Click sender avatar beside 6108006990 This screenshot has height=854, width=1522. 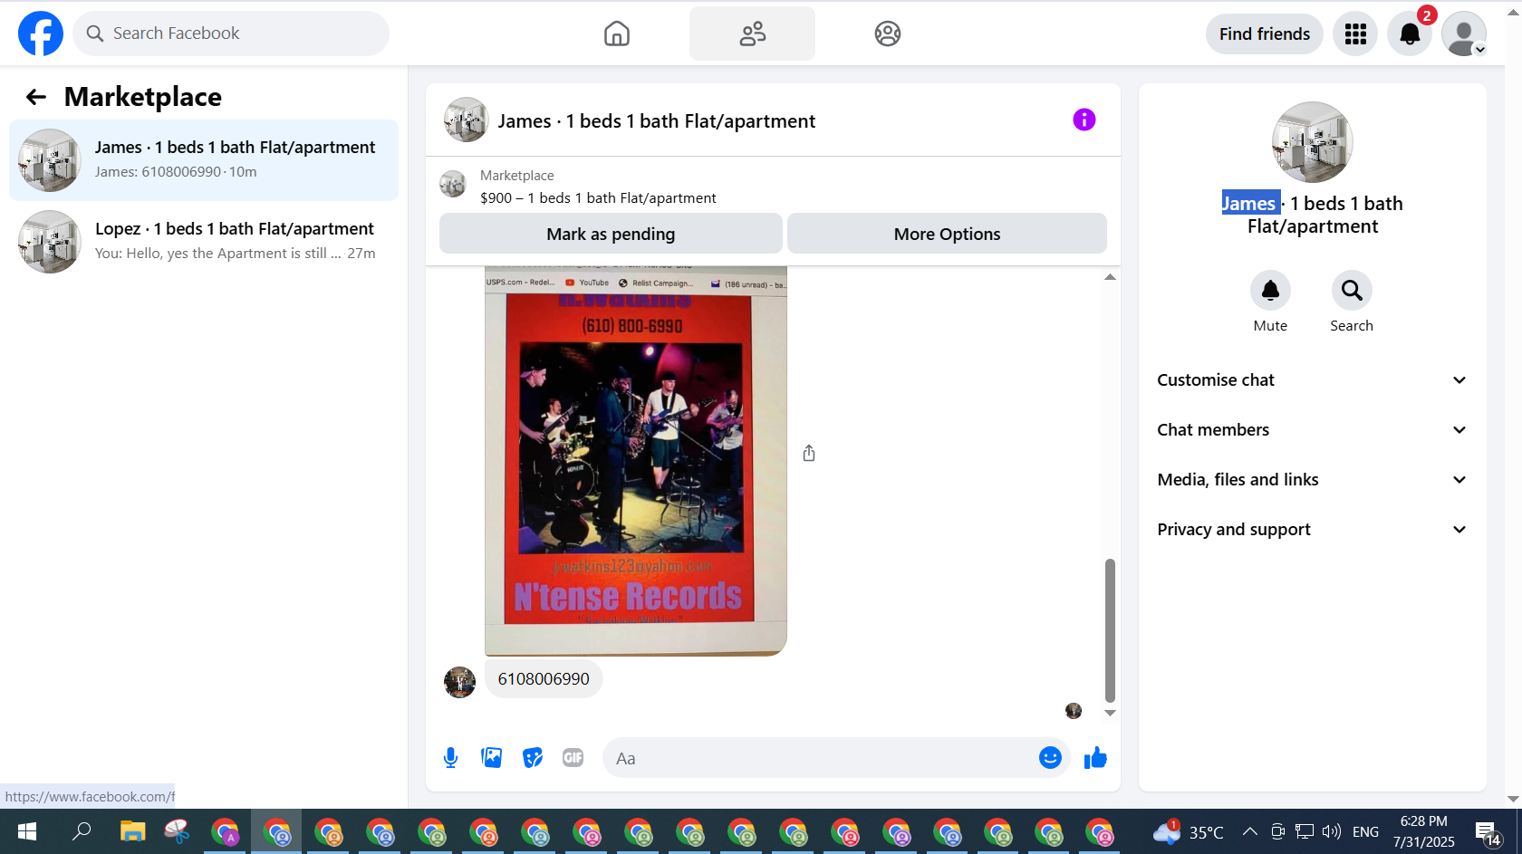coord(459,682)
